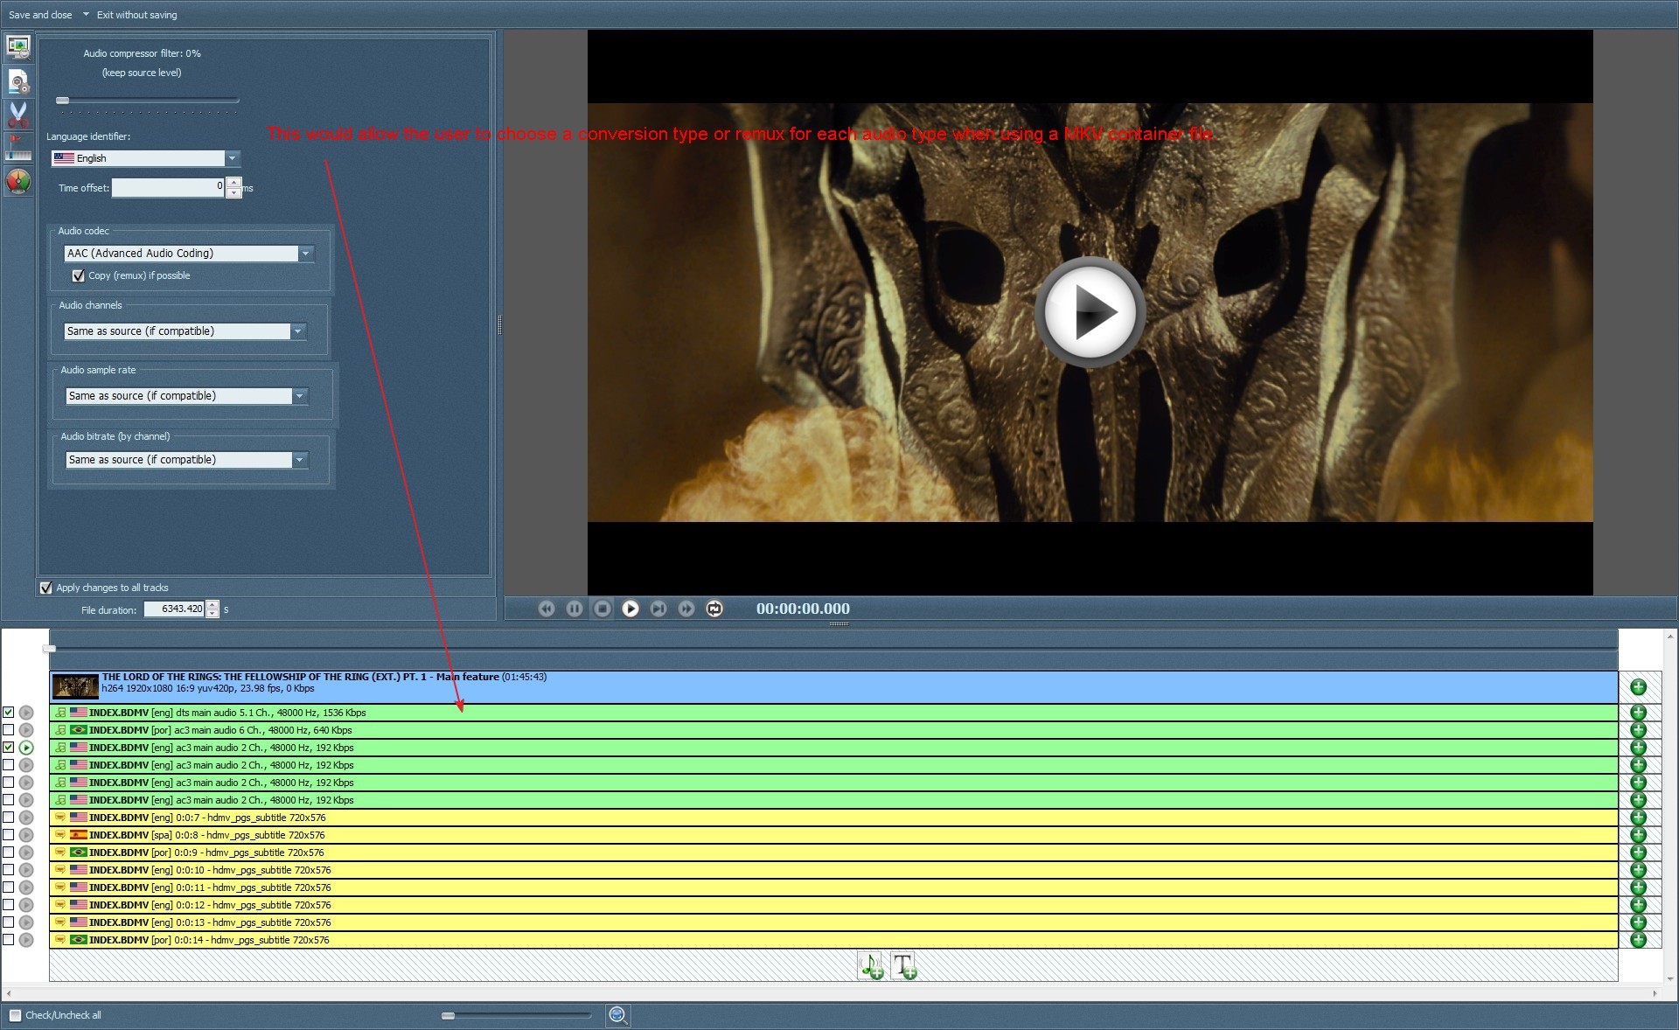Click Save and close
The width and height of the screenshot is (1679, 1030).
pos(40,15)
